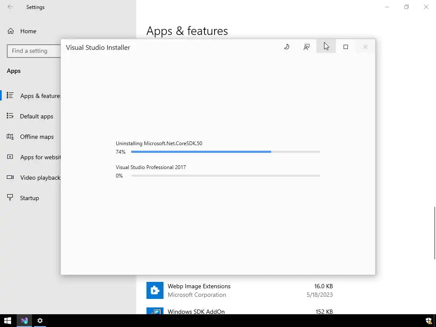Click the Startup monitor icon
Viewport: 436px width, 327px height.
click(10, 198)
